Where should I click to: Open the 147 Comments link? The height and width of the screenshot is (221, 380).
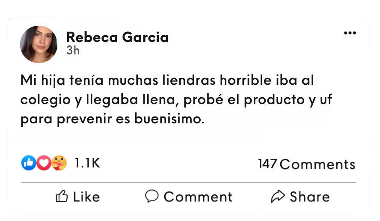tap(306, 164)
